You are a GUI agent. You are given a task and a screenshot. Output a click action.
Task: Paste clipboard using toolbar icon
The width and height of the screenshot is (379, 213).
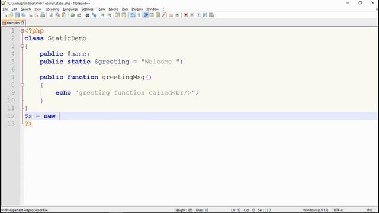64,15
